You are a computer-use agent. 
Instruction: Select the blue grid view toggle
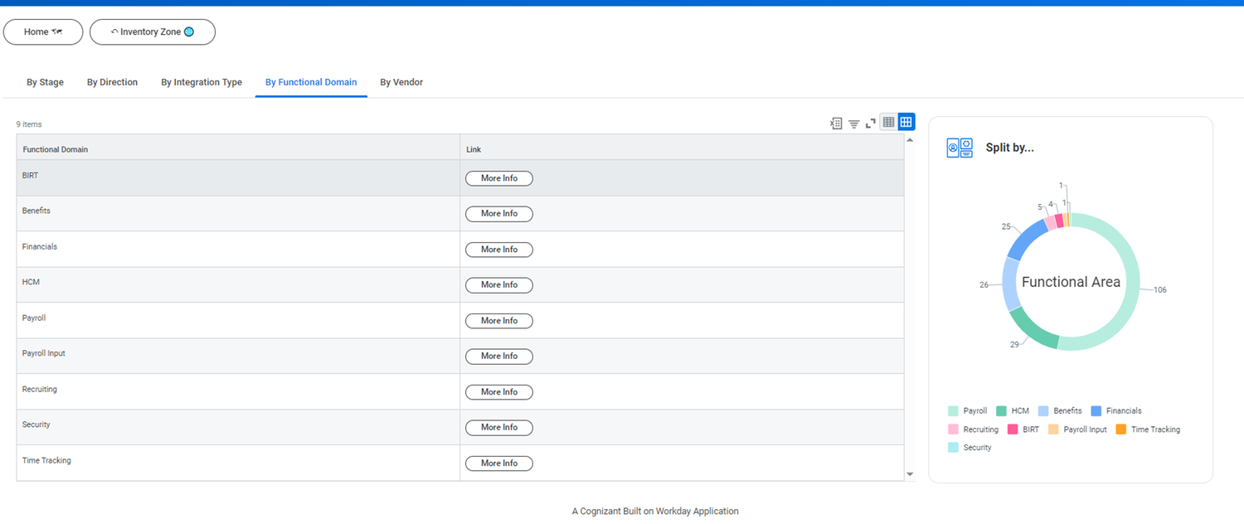[906, 123]
